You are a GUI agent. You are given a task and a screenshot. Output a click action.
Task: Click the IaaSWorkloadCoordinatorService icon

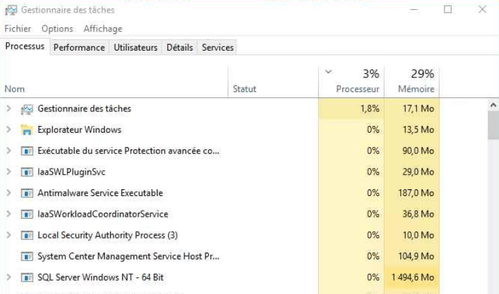click(27, 215)
